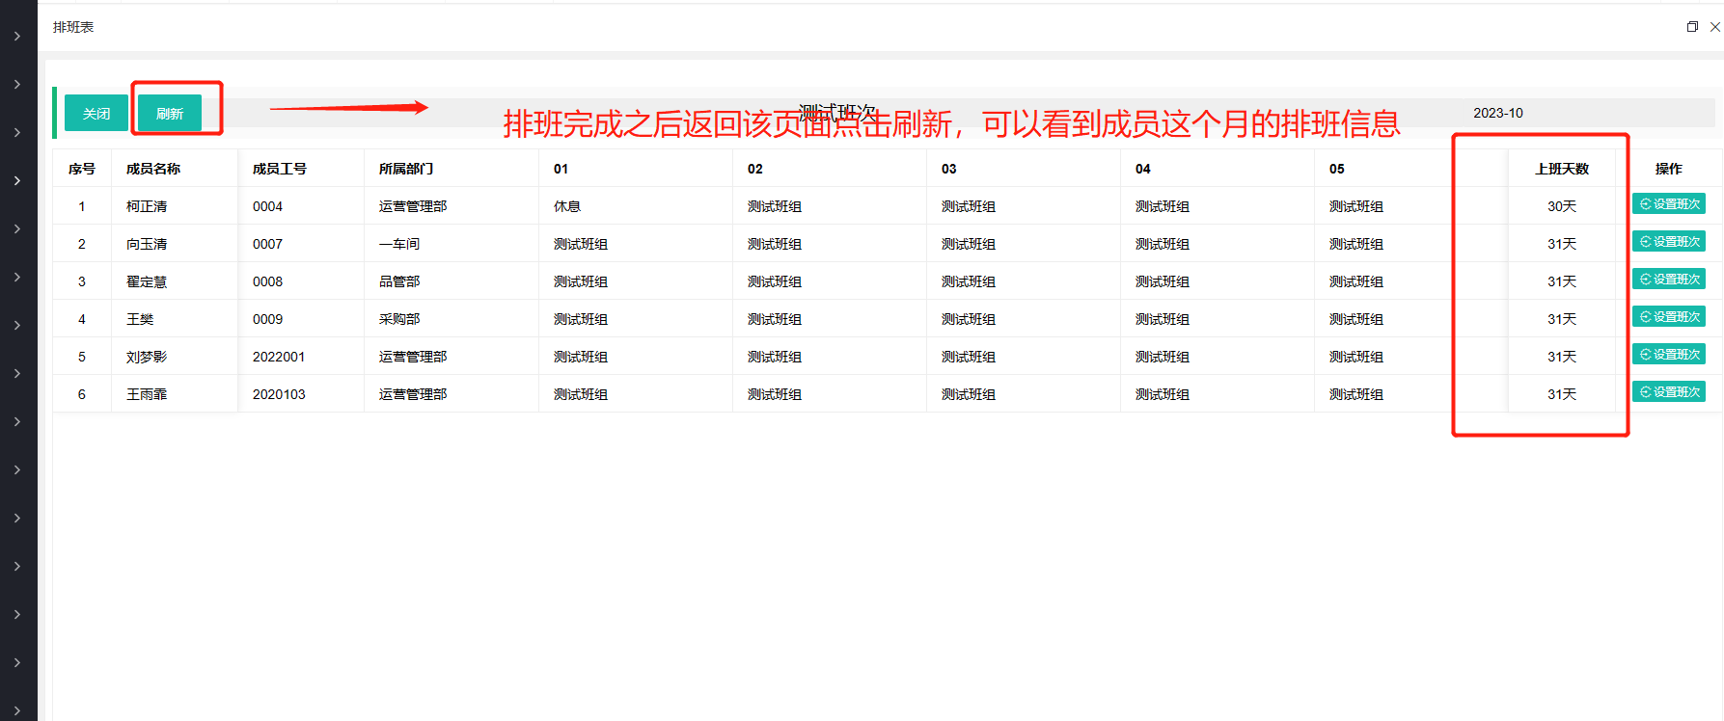Click the 所属部门 column header
Screen dimensions: 1724x721
(406, 169)
